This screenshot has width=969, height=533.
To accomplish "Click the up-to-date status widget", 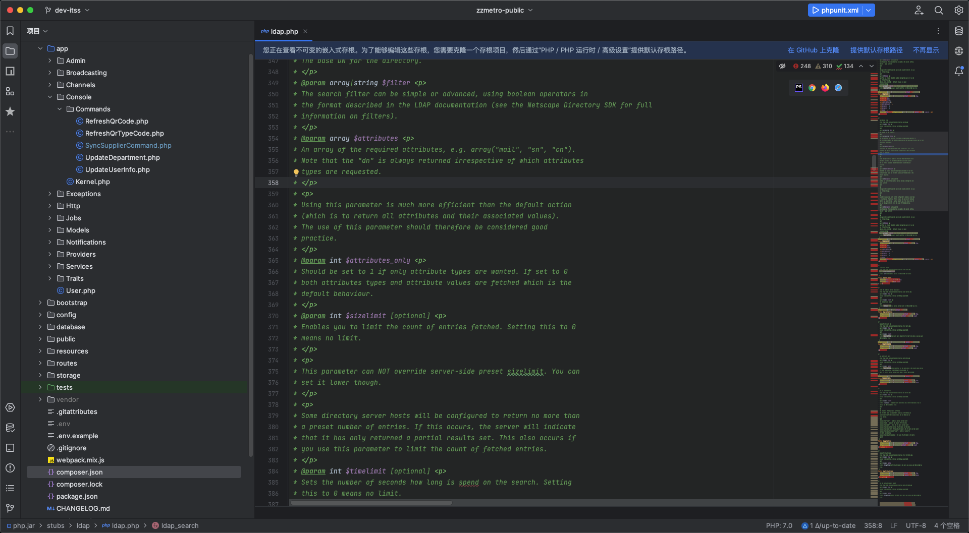I will [x=828, y=525].
